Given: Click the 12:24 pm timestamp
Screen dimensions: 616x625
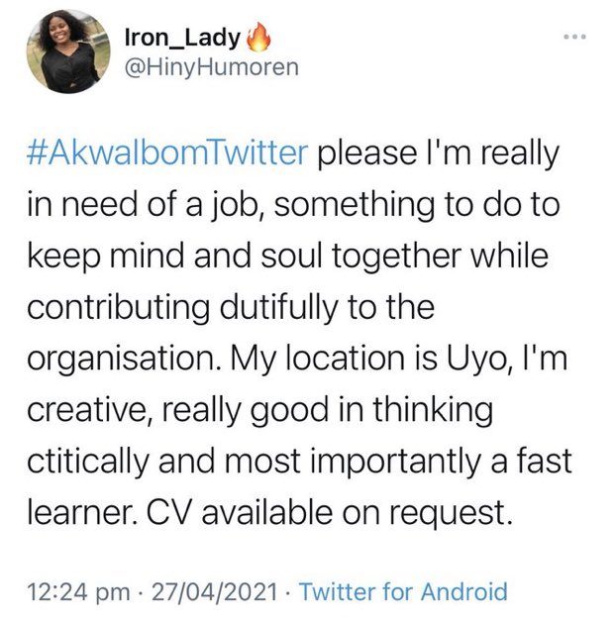Looking at the screenshot, I should tap(78, 592).
